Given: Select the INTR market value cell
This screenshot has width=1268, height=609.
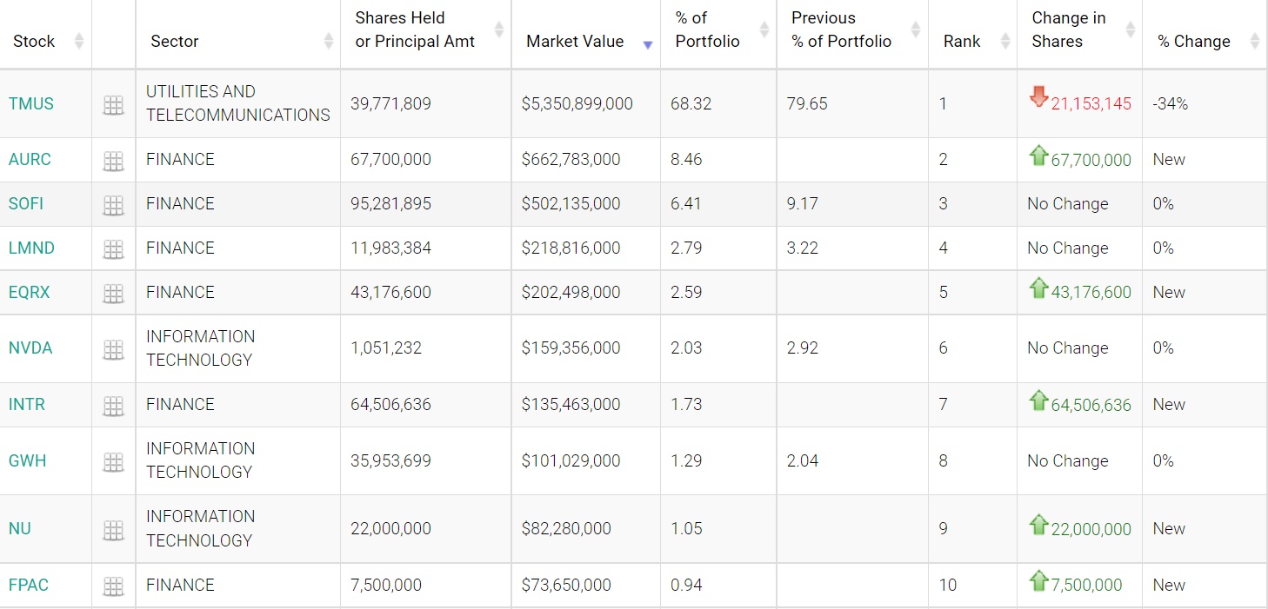Looking at the screenshot, I should pyautogui.click(x=571, y=404).
